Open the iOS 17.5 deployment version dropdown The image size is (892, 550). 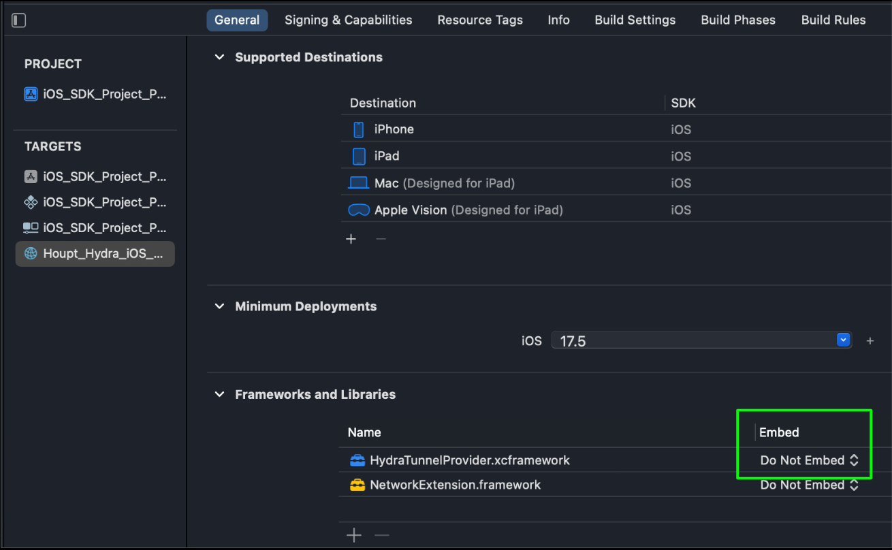pyautogui.click(x=844, y=340)
